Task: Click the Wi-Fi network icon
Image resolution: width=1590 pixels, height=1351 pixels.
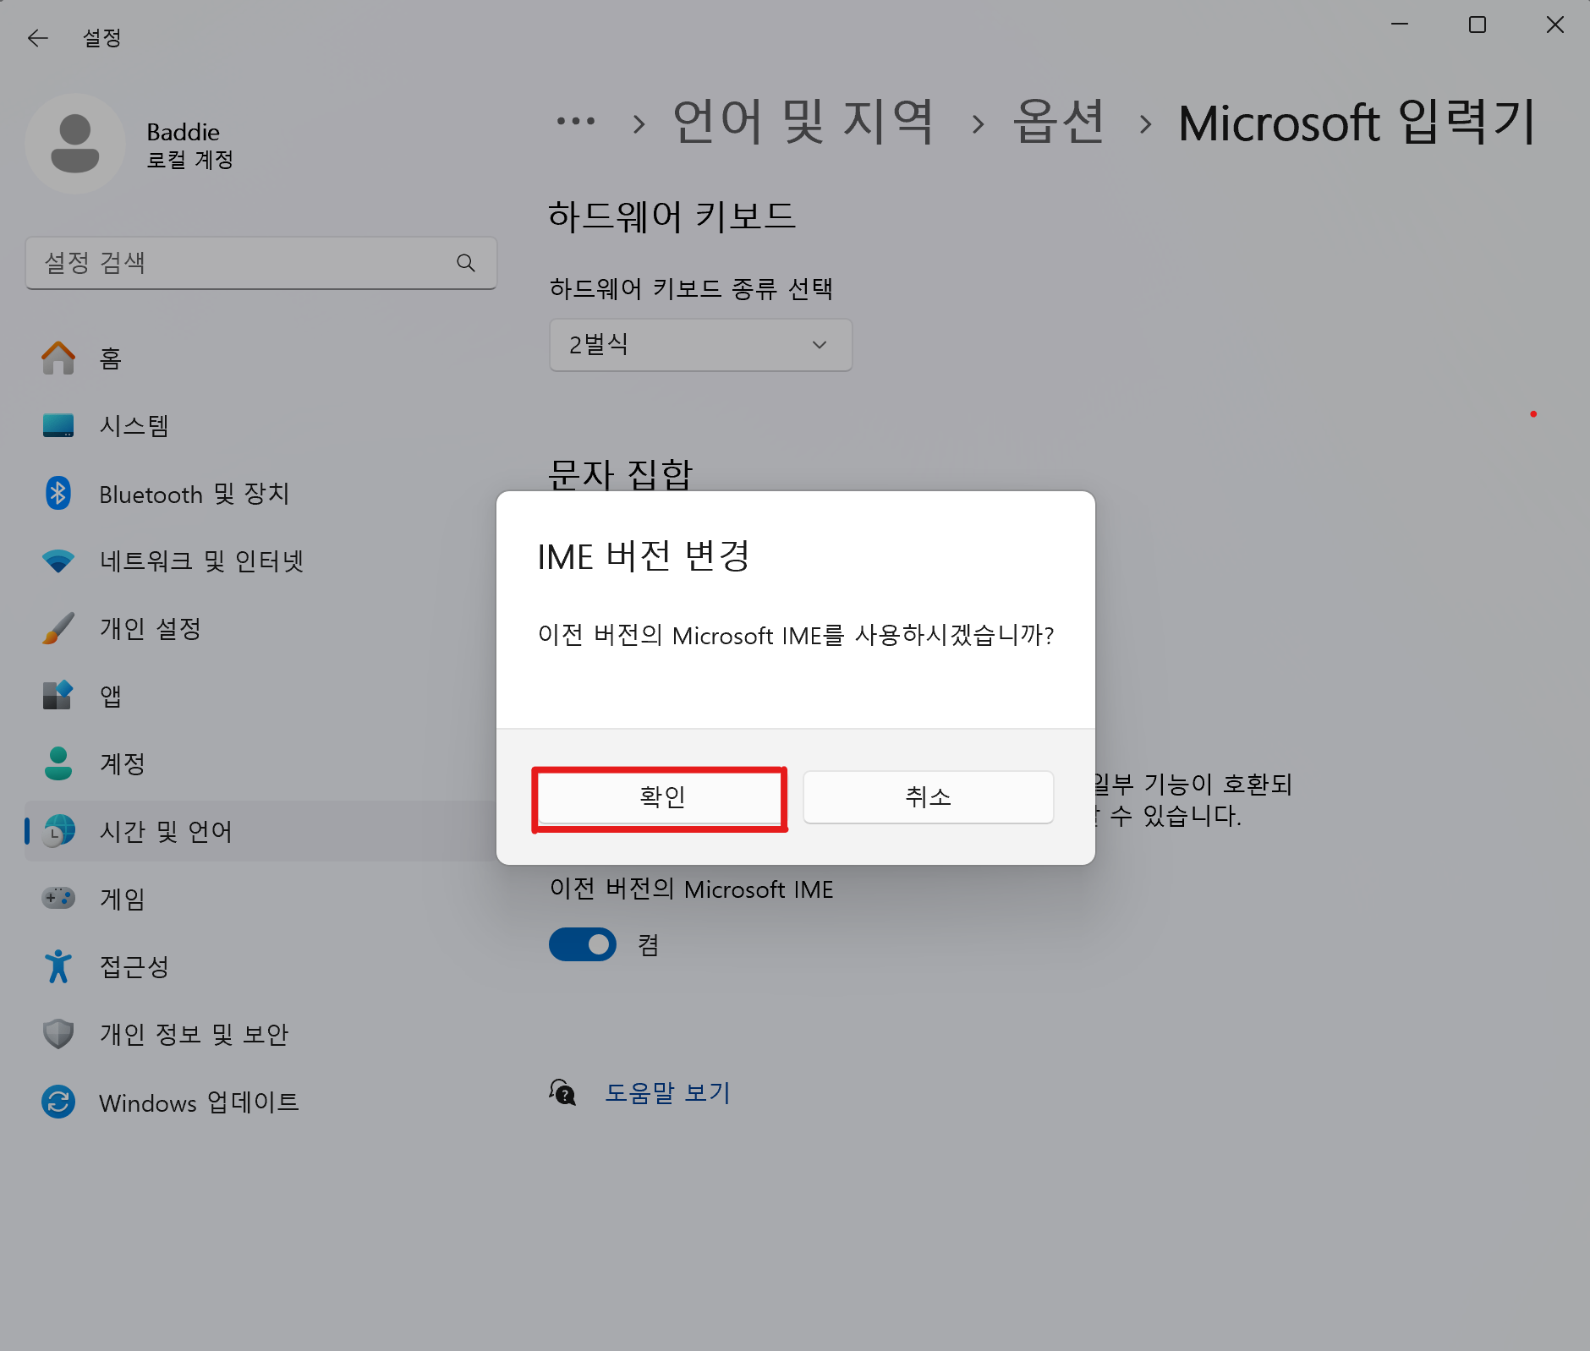Action: 58,561
